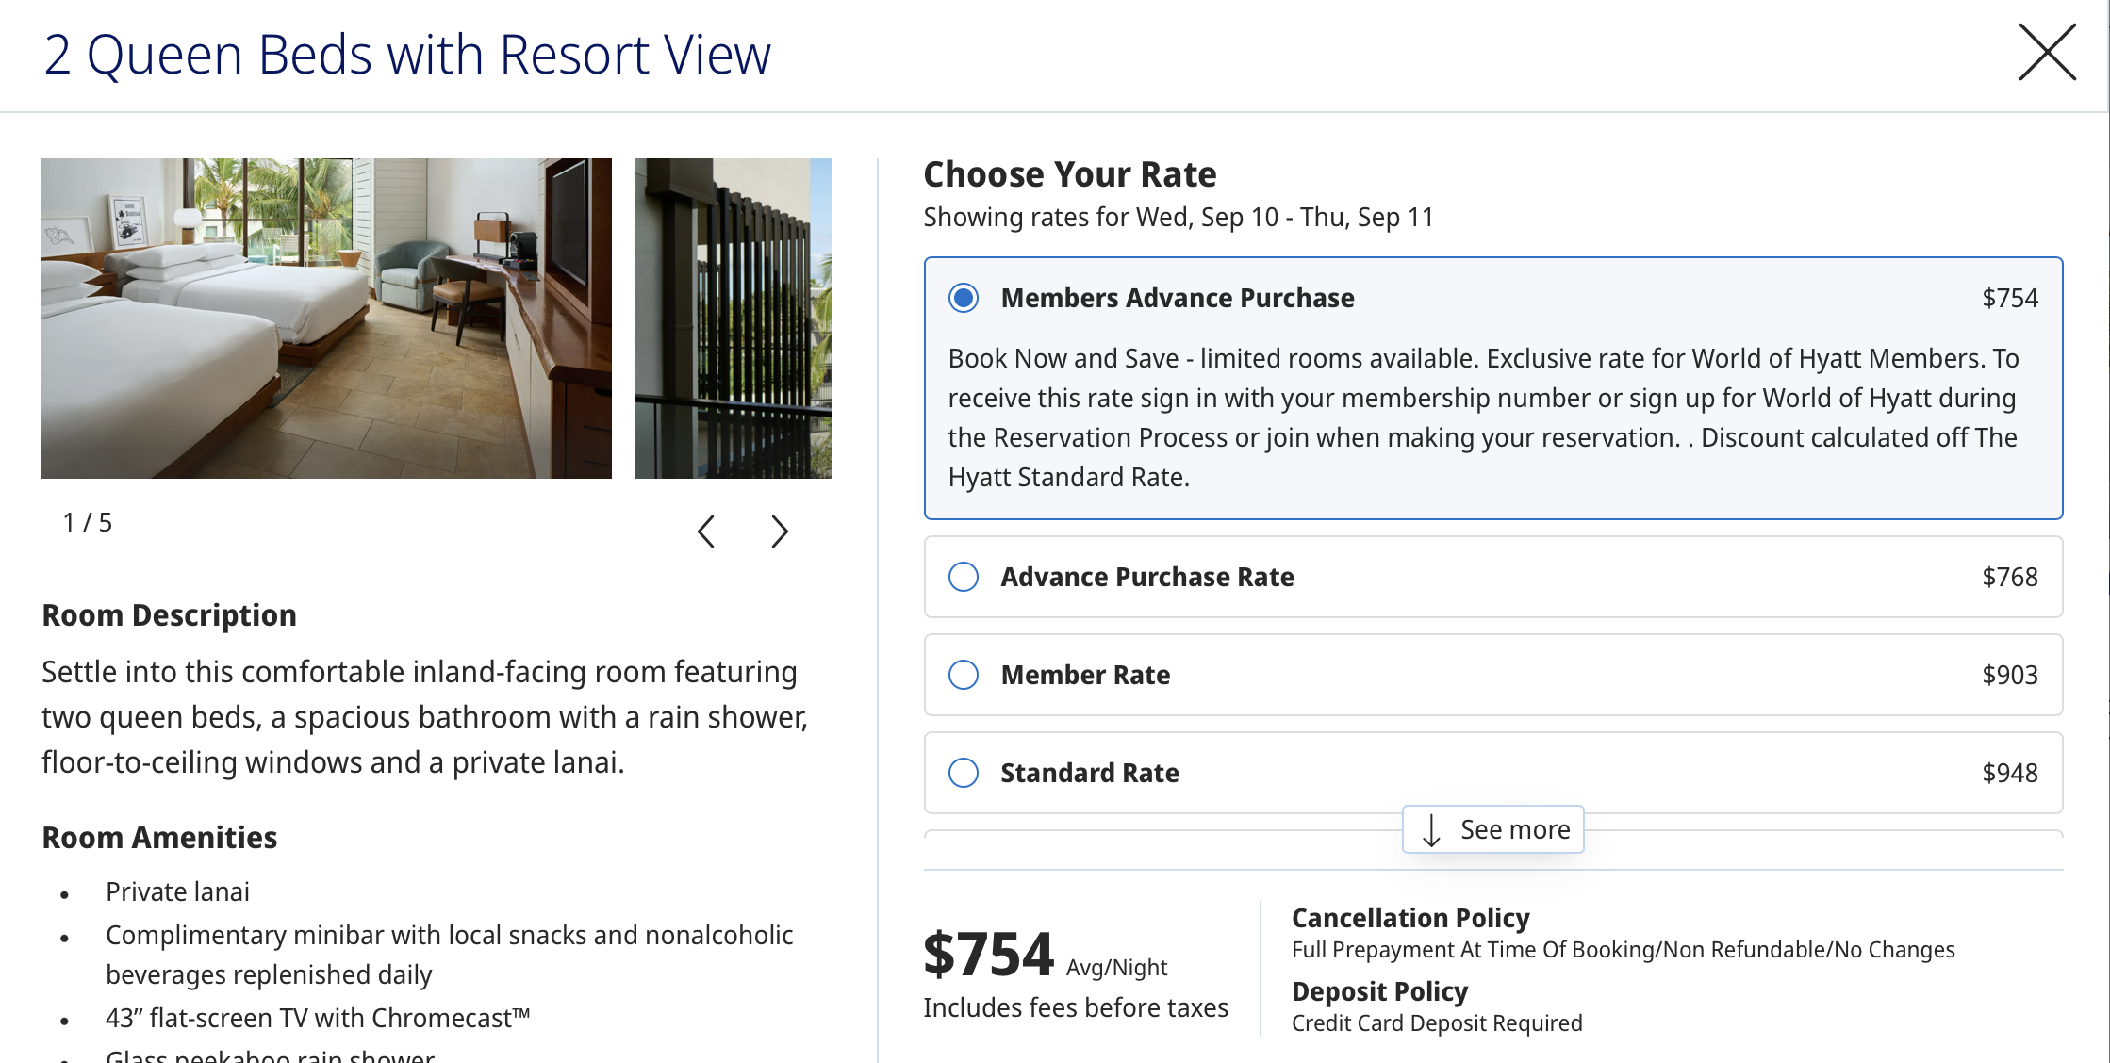2110x1063 pixels.
Task: Click the $903 Member Rate price
Action: point(2009,675)
